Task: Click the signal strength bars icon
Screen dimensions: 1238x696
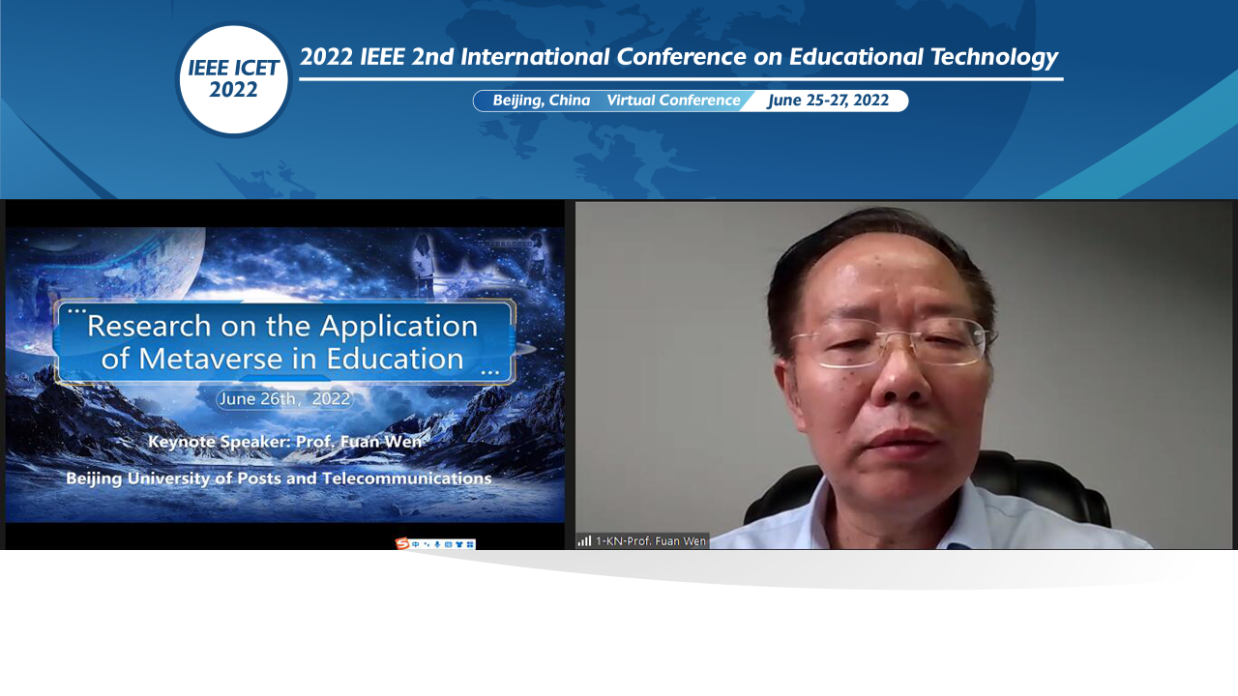Action: click(x=584, y=541)
